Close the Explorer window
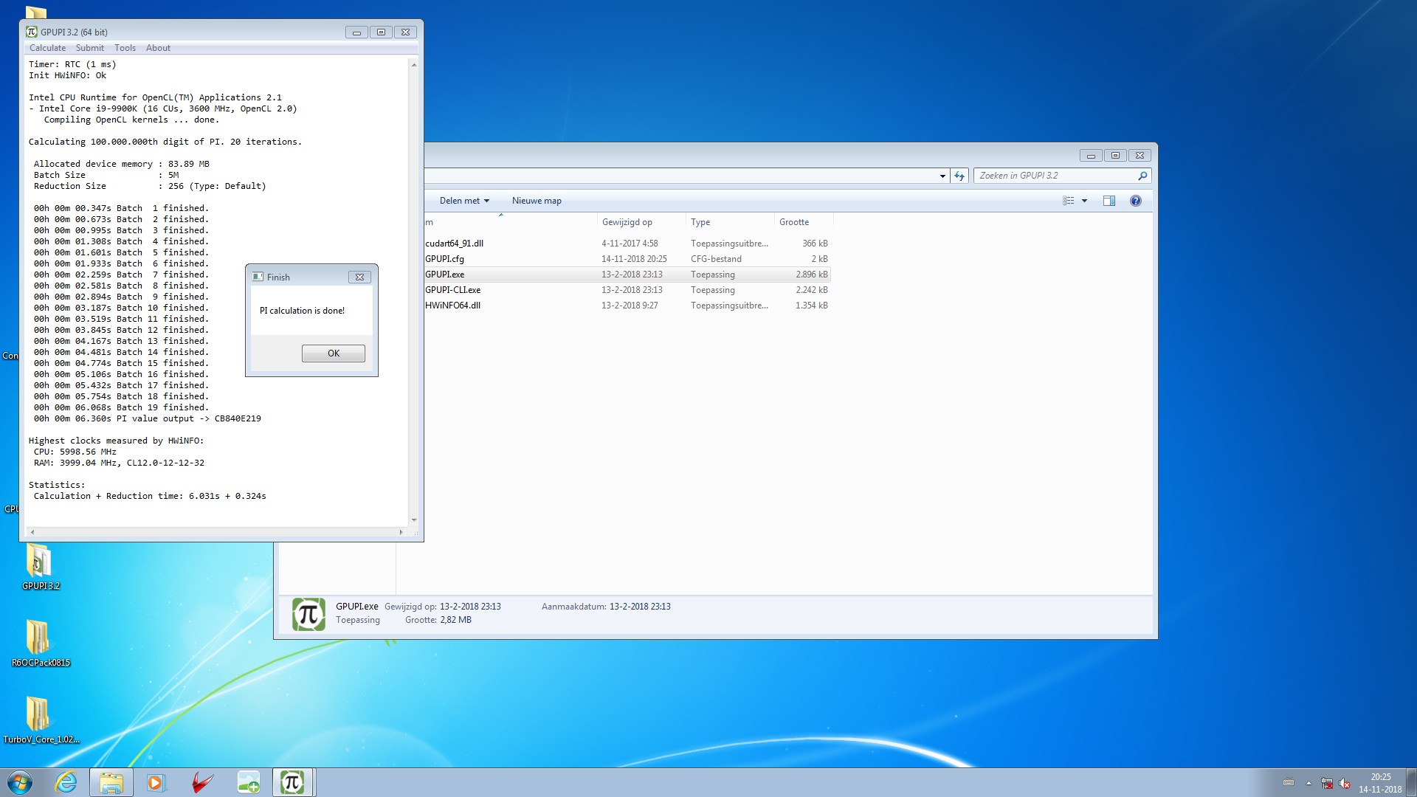The image size is (1417, 797). tap(1140, 156)
